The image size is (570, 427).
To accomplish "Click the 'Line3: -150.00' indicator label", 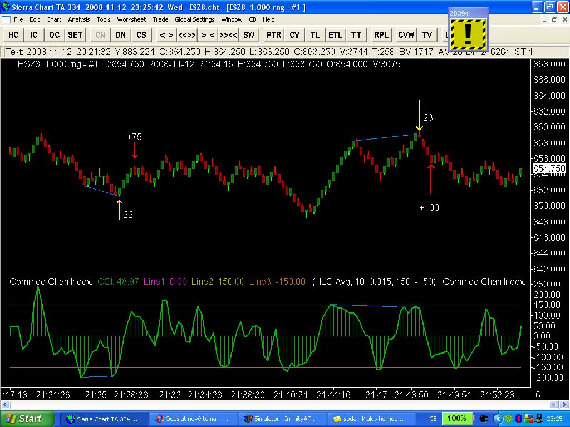I will (277, 281).
